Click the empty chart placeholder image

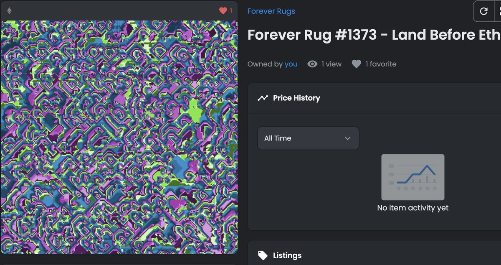point(413,177)
